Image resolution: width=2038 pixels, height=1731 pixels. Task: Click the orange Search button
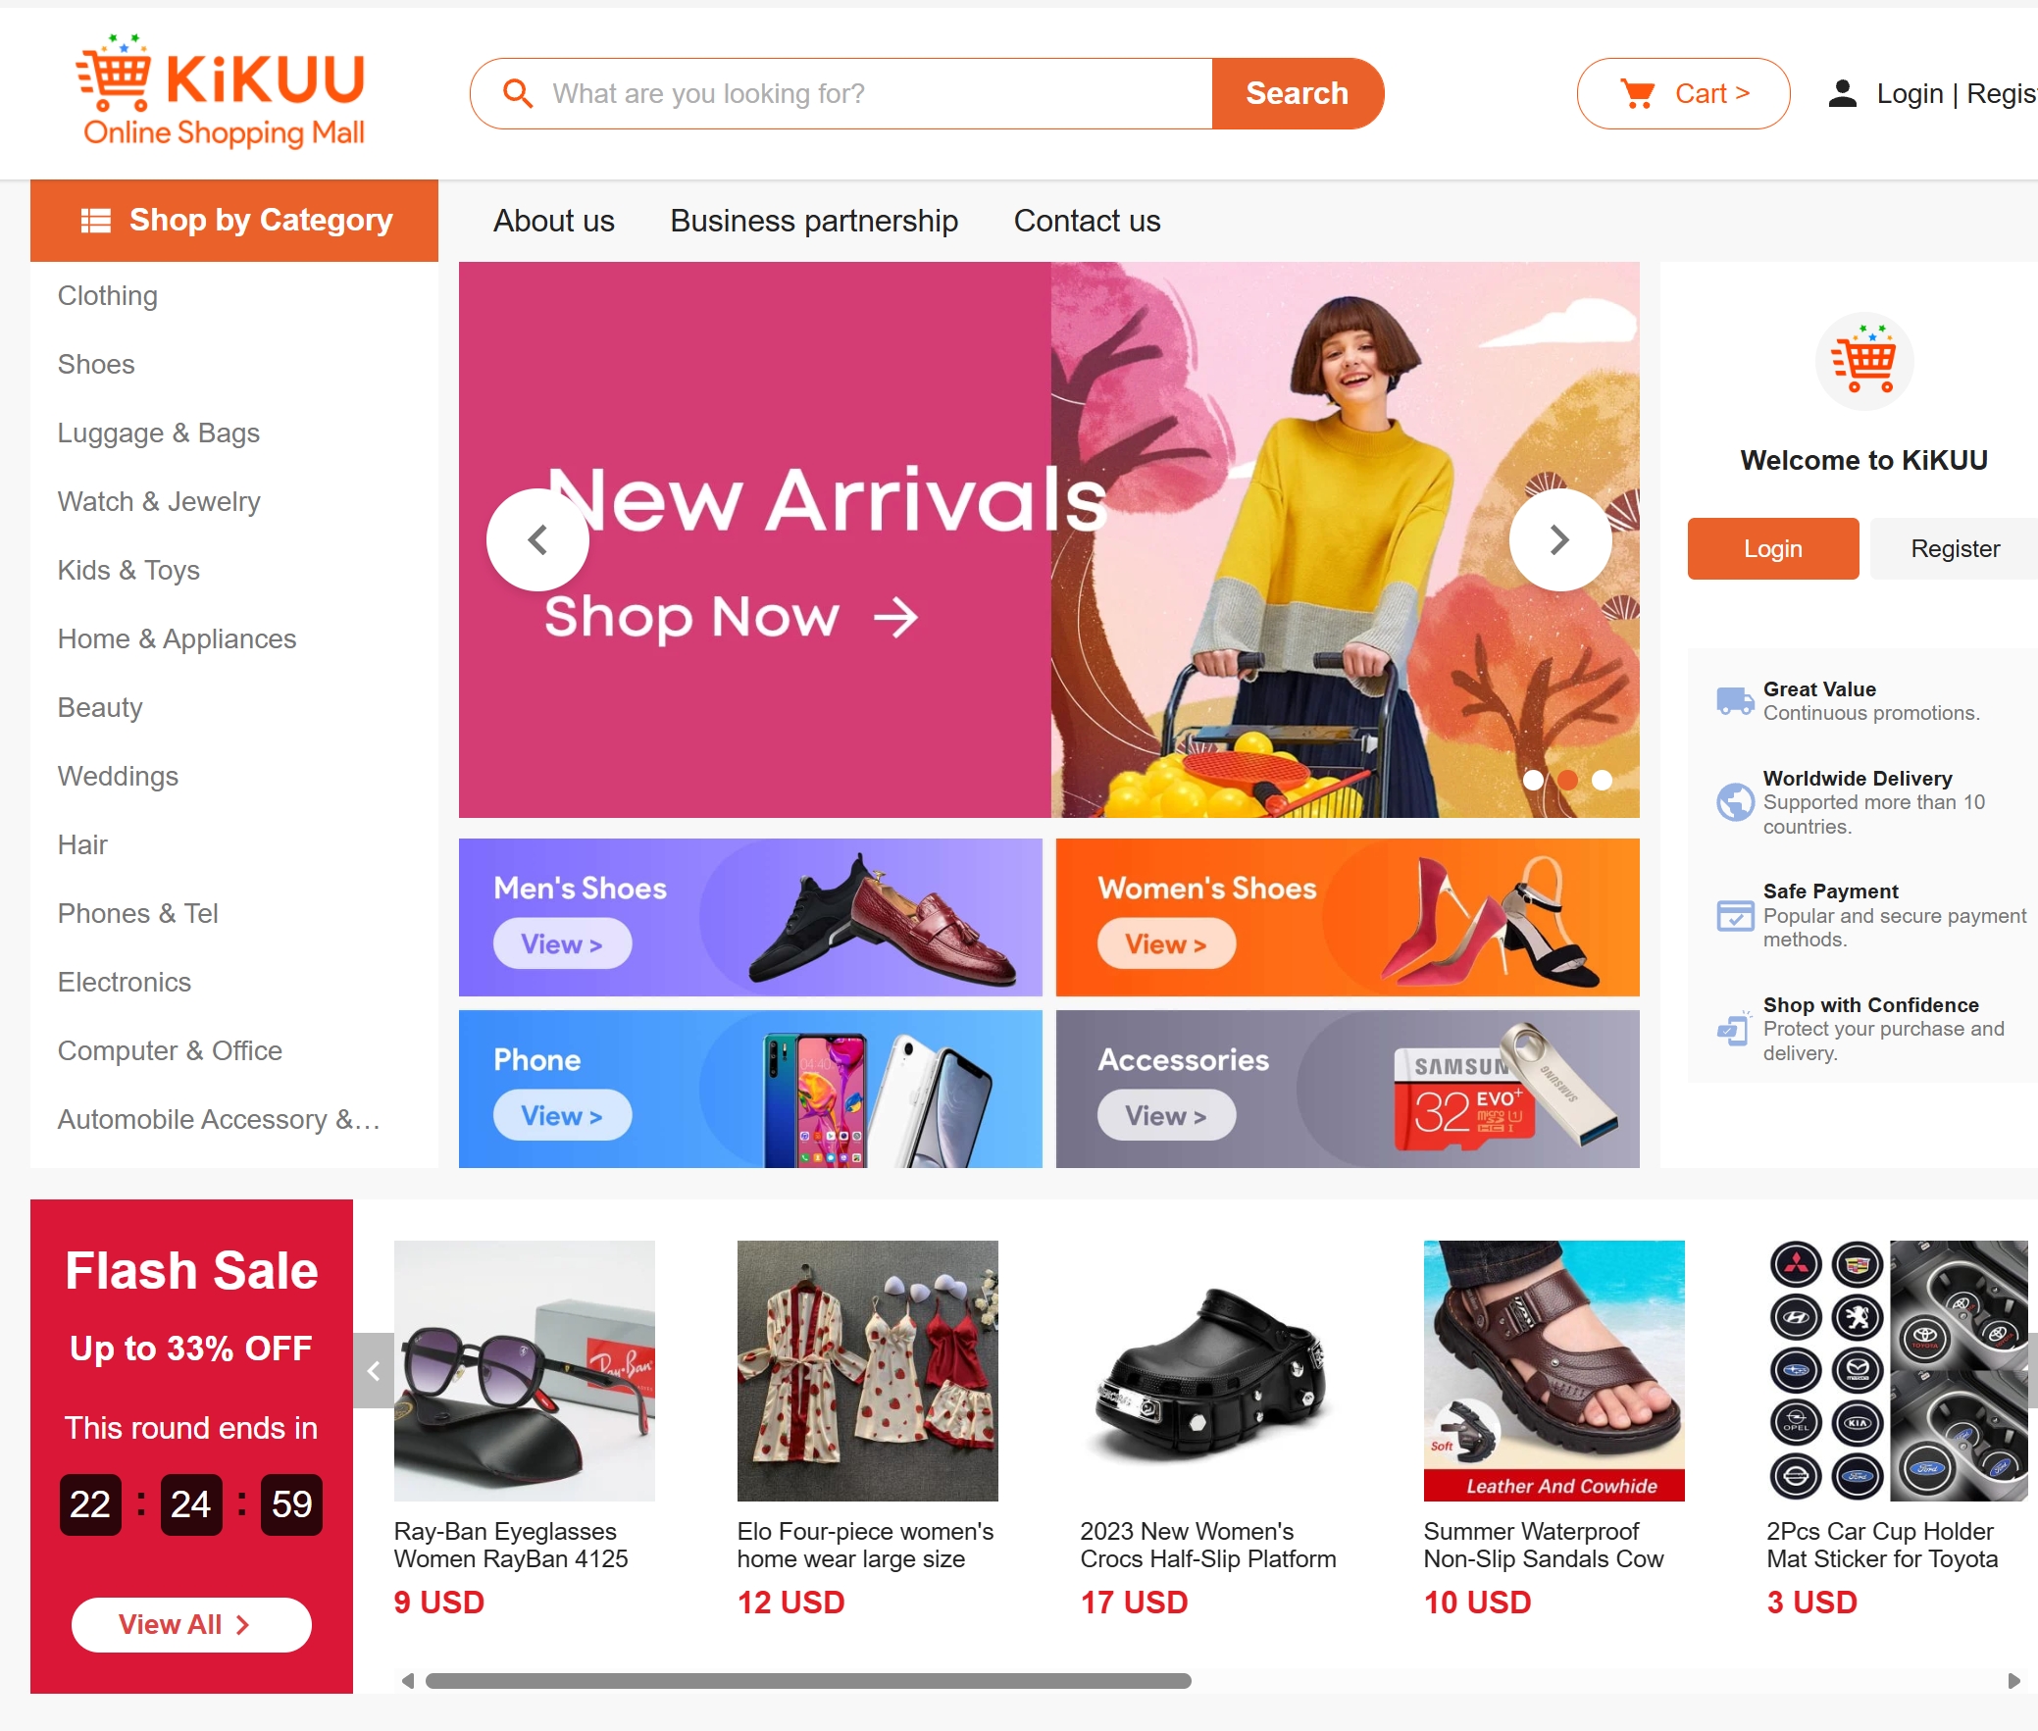point(1298,93)
